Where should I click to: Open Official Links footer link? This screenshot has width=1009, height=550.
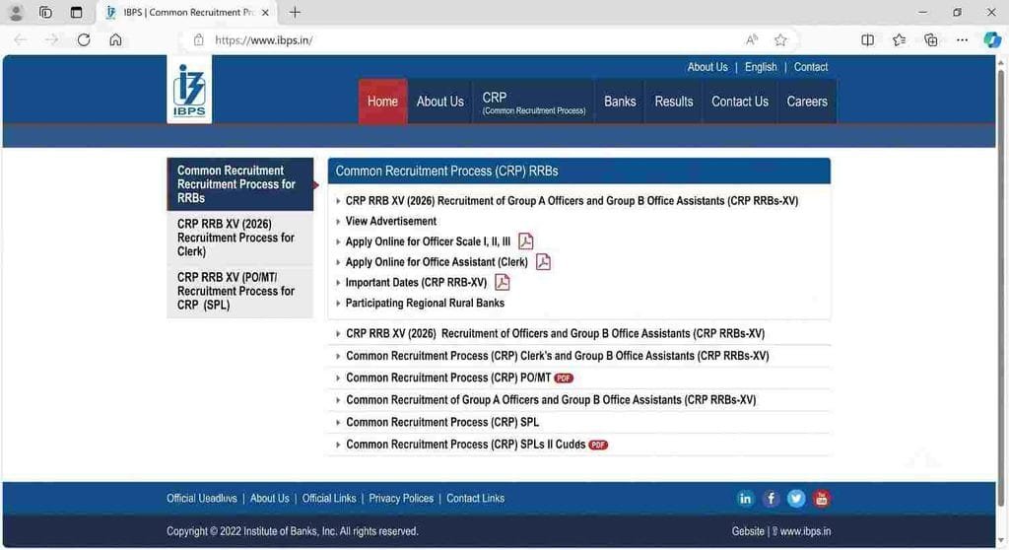[x=329, y=499]
